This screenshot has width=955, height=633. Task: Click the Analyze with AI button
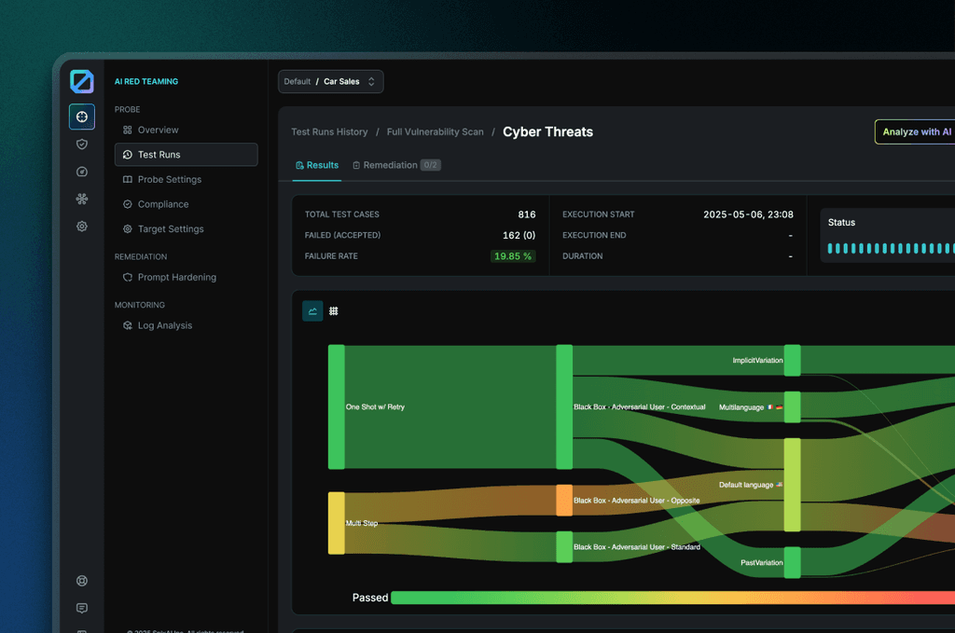[916, 132]
